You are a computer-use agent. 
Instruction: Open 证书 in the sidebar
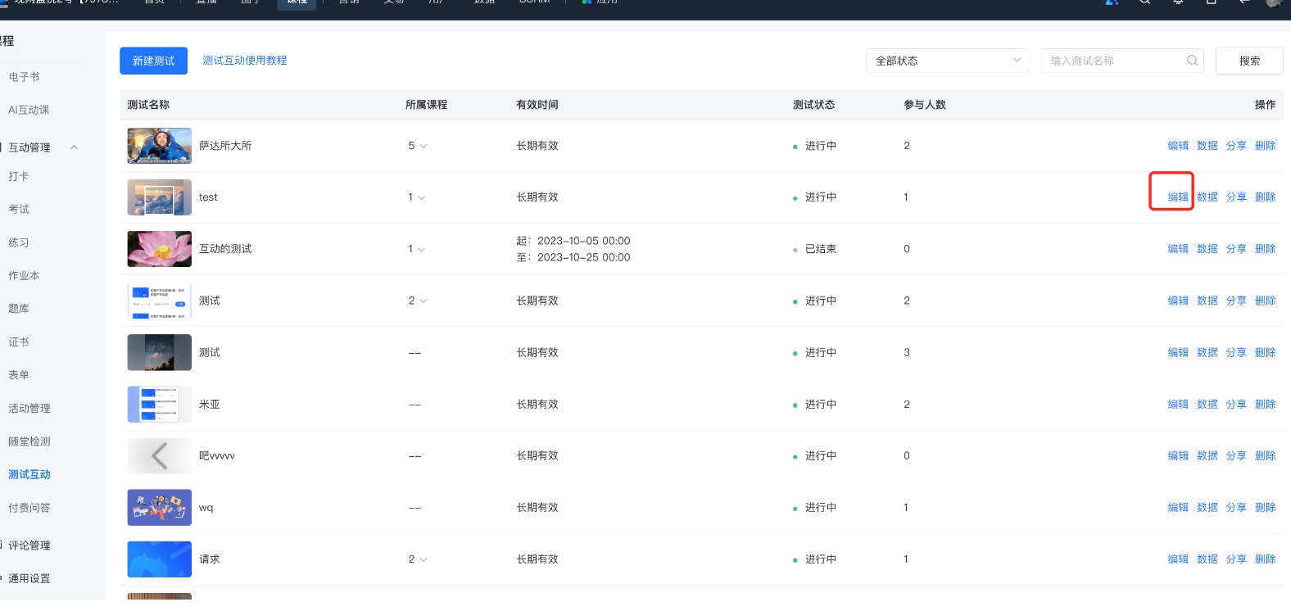[x=19, y=342]
